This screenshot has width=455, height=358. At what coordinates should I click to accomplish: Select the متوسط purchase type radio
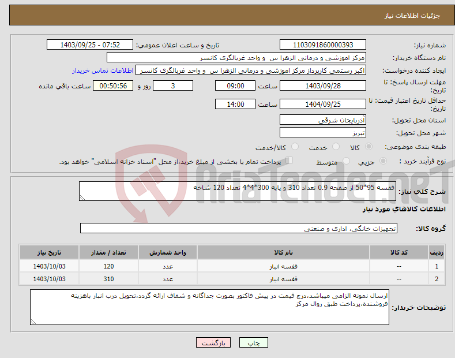346,161
